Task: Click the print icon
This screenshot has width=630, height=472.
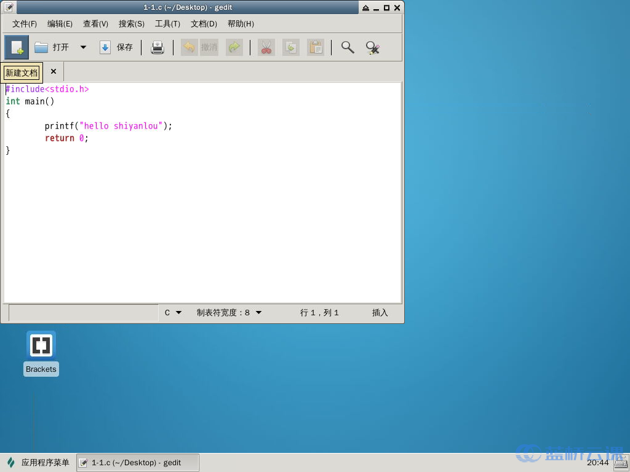Action: 157,47
